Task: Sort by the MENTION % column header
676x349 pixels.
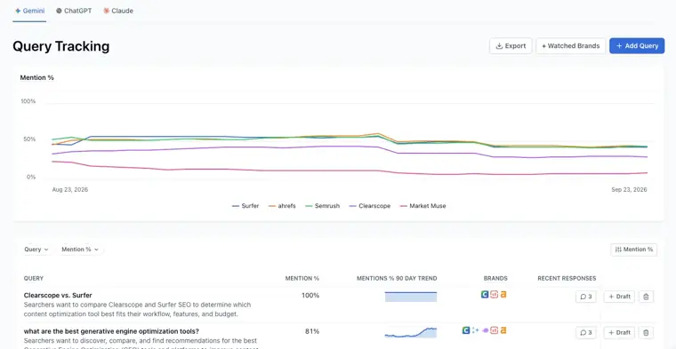Action: [302, 279]
